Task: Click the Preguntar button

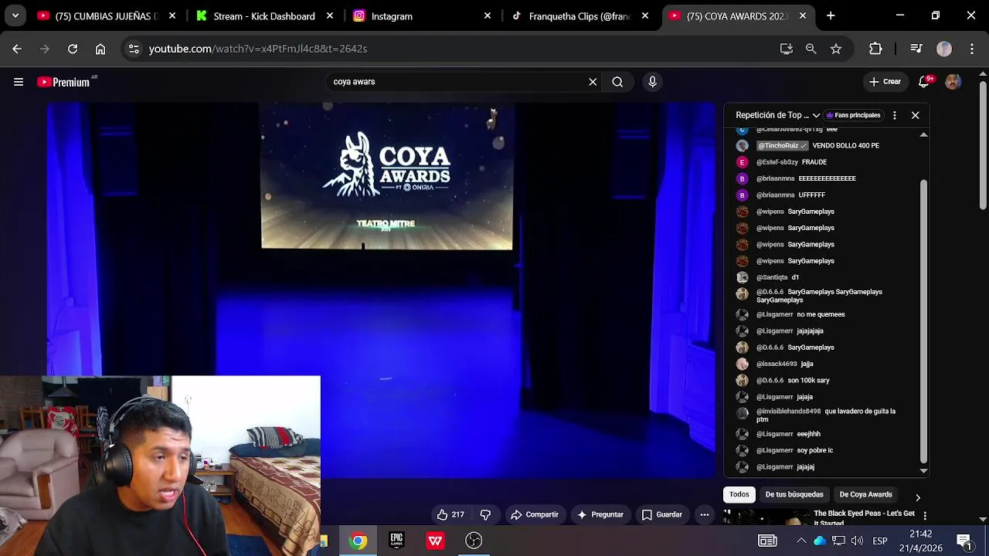Action: click(600, 514)
